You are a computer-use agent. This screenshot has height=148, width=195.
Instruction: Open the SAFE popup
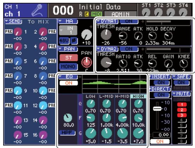click(x=181, y=77)
